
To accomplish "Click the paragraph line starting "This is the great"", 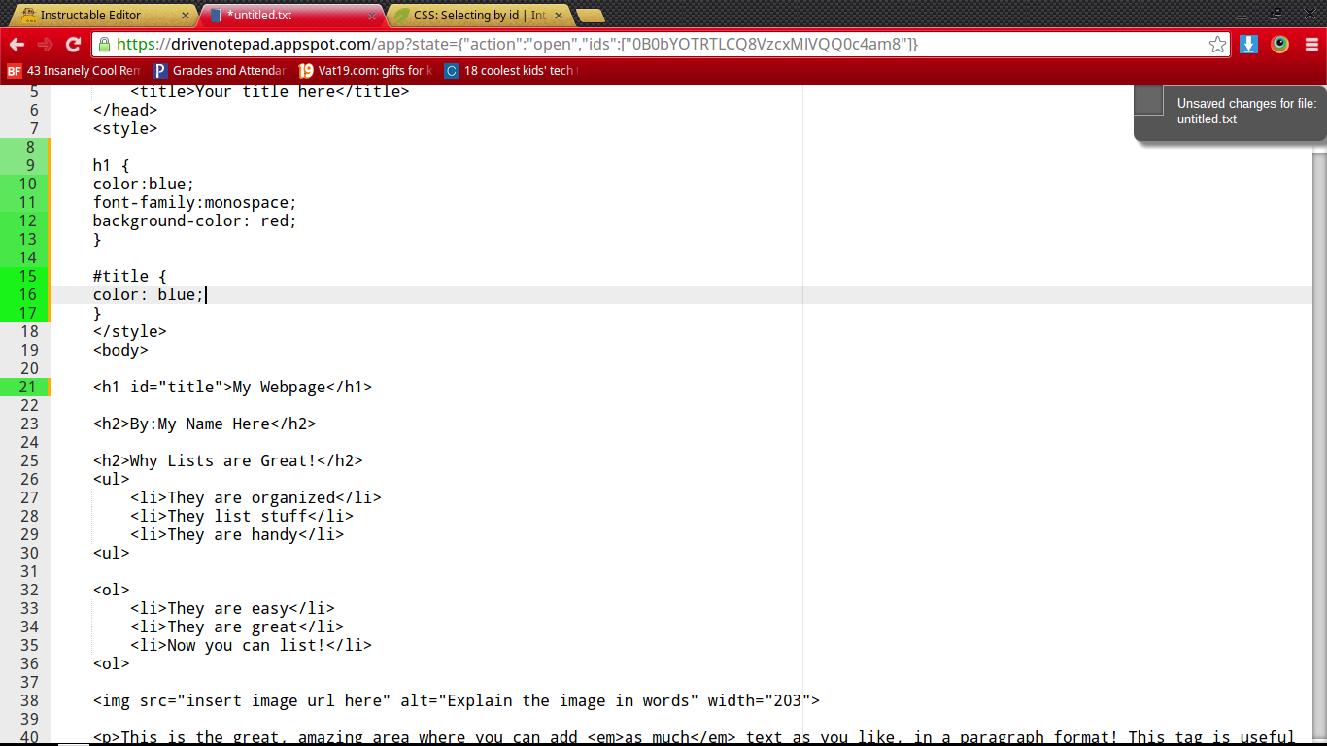I will [x=695, y=738].
